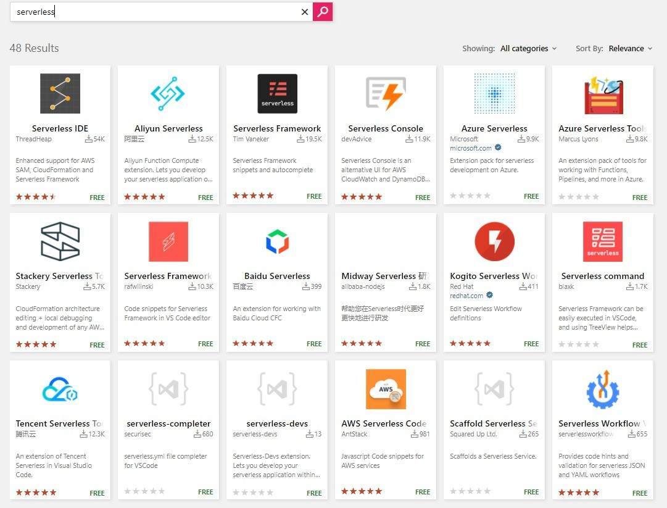Clear the search text with X icon
The image size is (667, 508).
tap(304, 12)
